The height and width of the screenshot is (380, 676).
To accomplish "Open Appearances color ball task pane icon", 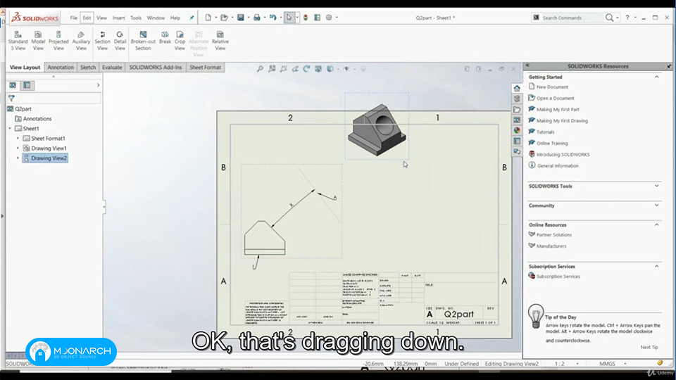I will [x=517, y=131].
